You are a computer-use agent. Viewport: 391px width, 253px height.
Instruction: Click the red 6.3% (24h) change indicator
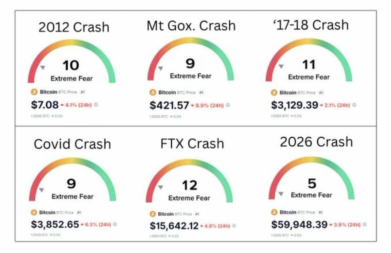(x=95, y=225)
